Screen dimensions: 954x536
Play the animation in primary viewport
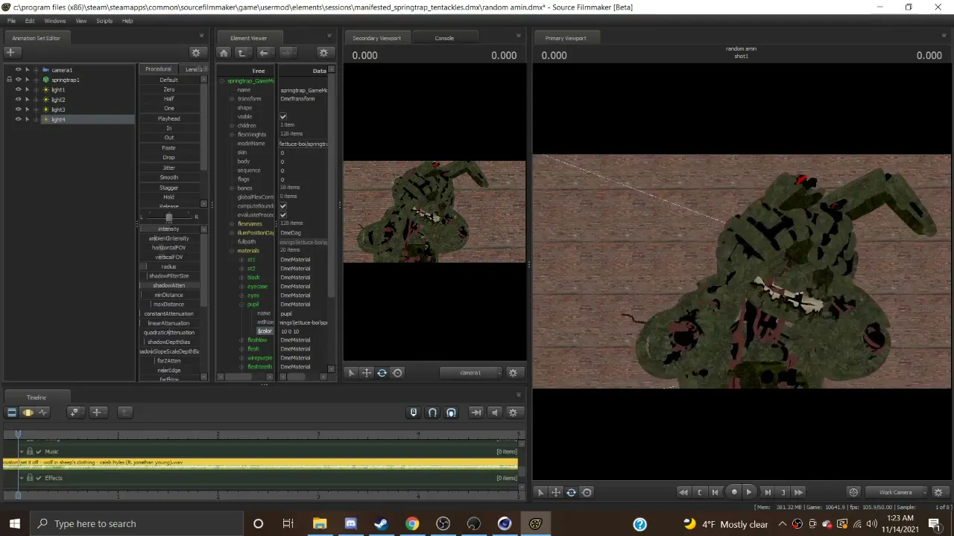[x=749, y=492]
